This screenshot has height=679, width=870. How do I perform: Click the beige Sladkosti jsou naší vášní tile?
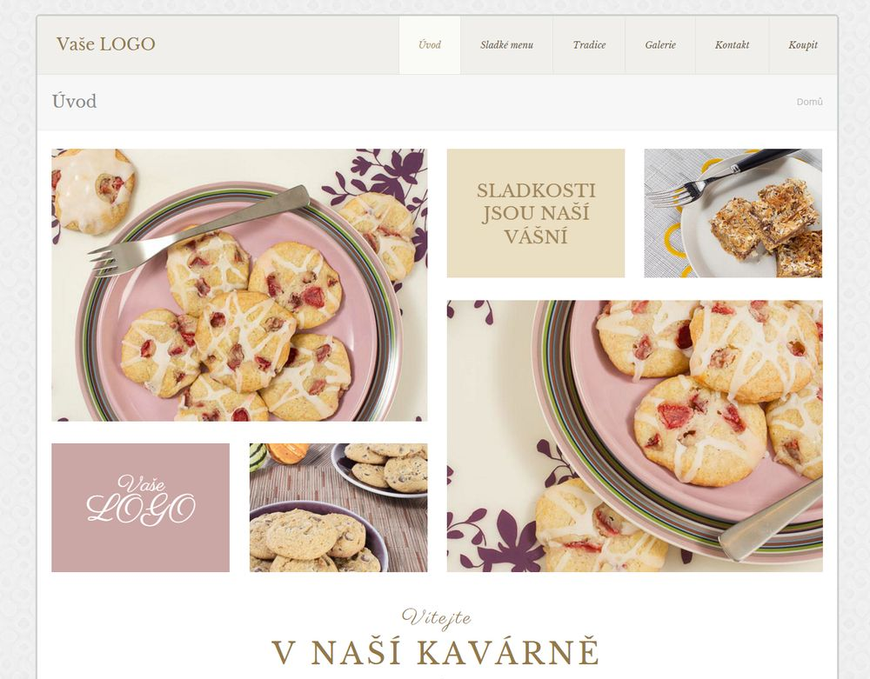click(x=535, y=213)
